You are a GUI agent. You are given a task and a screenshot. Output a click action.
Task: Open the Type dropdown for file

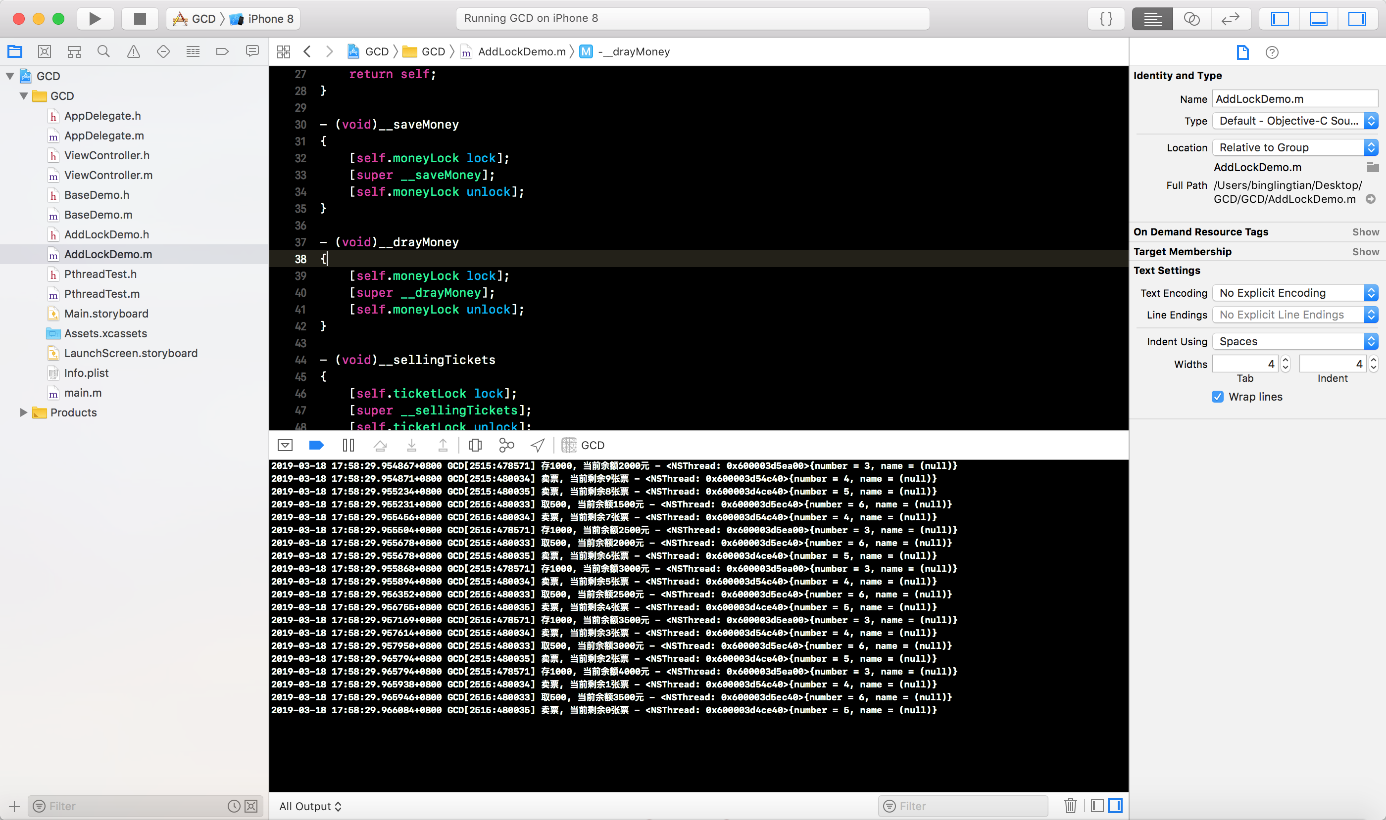click(x=1295, y=121)
